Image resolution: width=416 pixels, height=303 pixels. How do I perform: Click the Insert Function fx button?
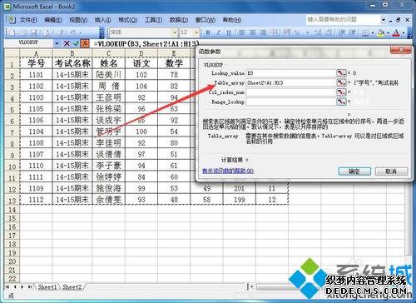[85, 43]
